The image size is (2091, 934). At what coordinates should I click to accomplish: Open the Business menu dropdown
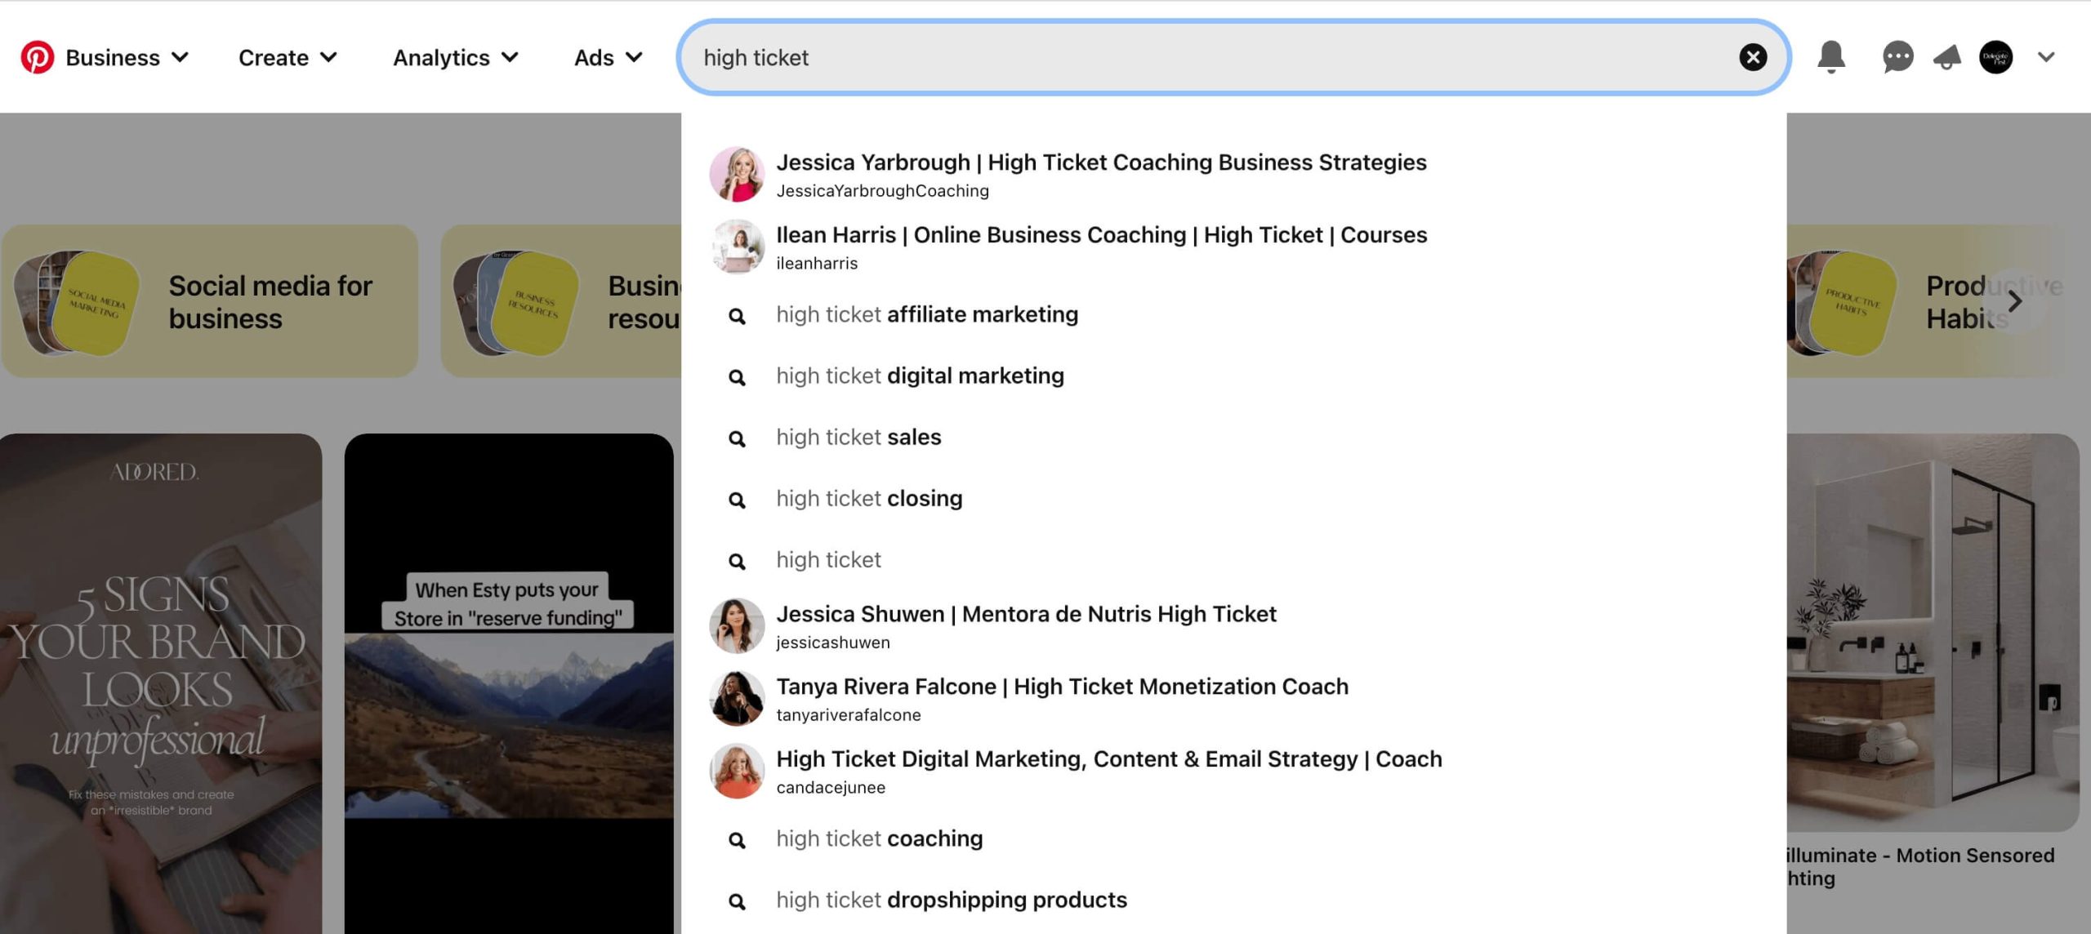tap(127, 56)
